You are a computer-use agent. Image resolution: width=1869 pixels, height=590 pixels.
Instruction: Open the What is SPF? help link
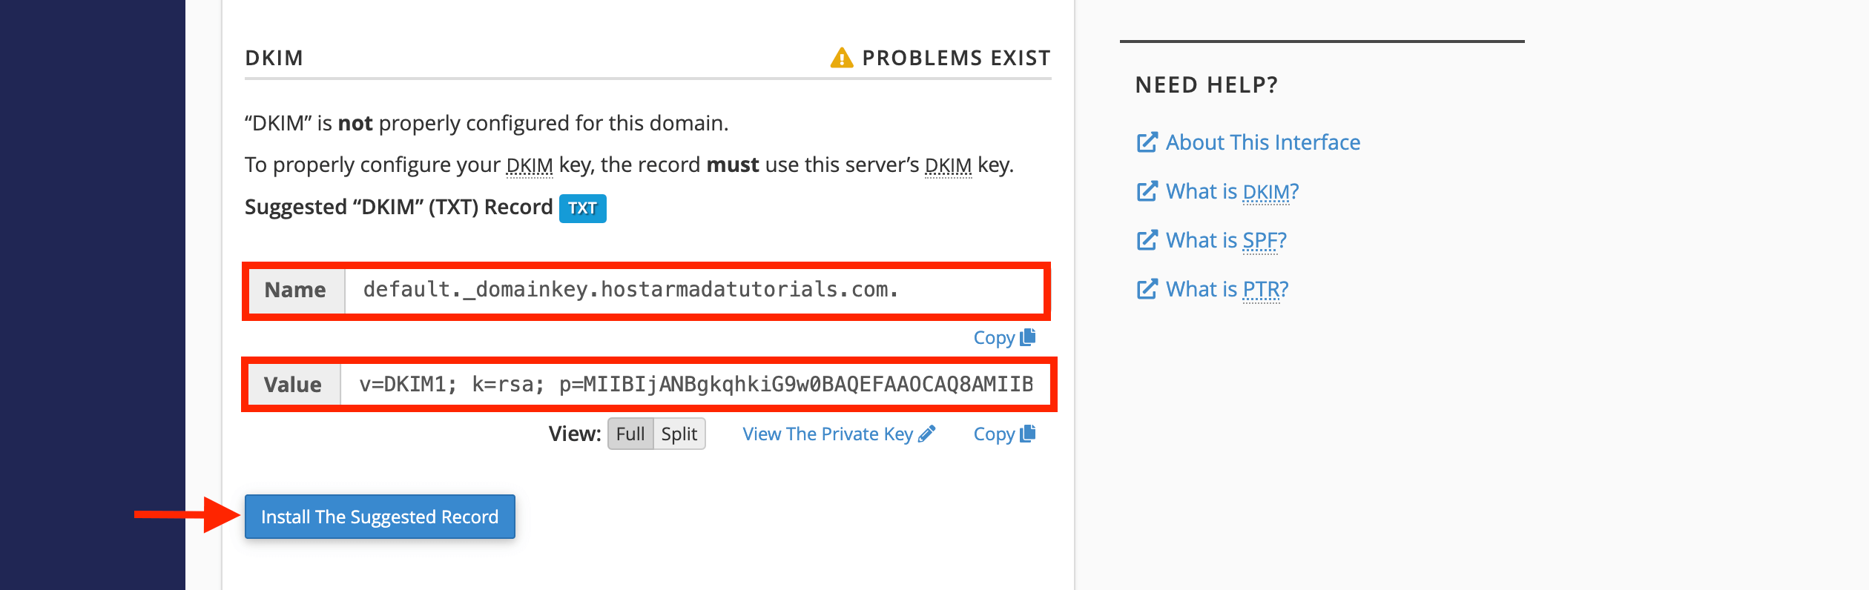[x=1226, y=240]
